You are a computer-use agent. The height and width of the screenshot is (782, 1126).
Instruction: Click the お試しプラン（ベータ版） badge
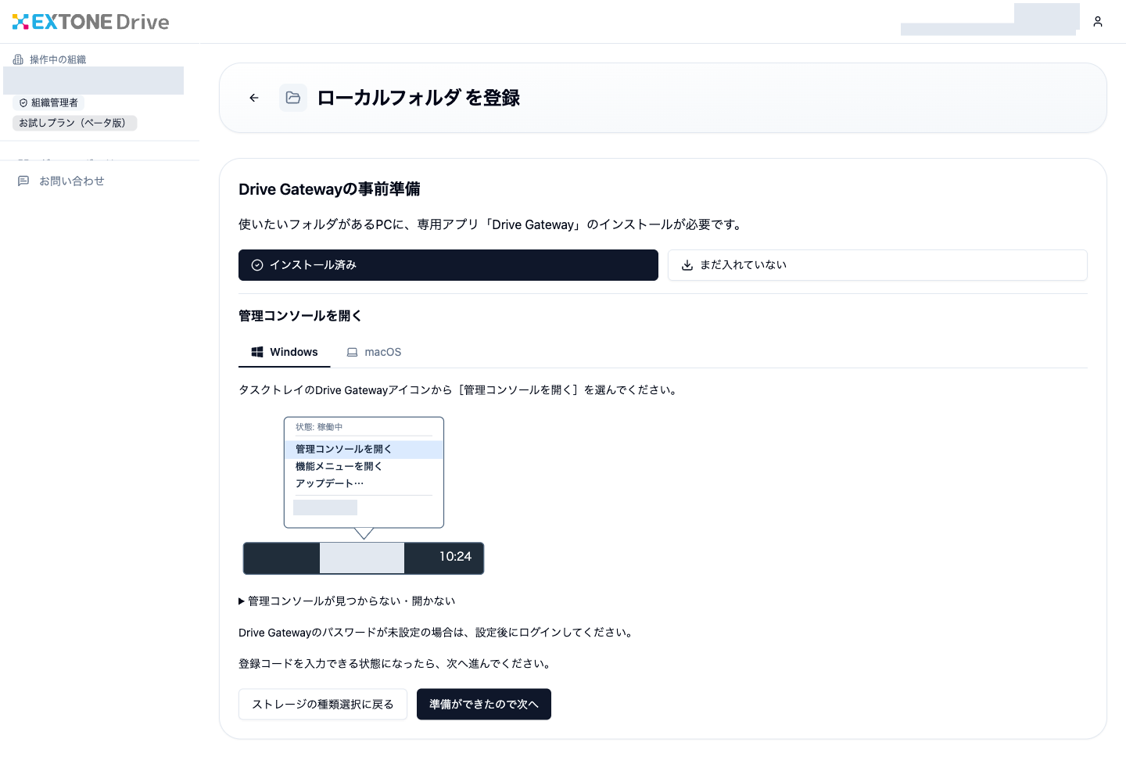coord(75,123)
